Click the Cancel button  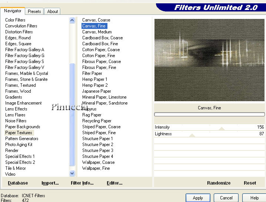(x=226, y=198)
